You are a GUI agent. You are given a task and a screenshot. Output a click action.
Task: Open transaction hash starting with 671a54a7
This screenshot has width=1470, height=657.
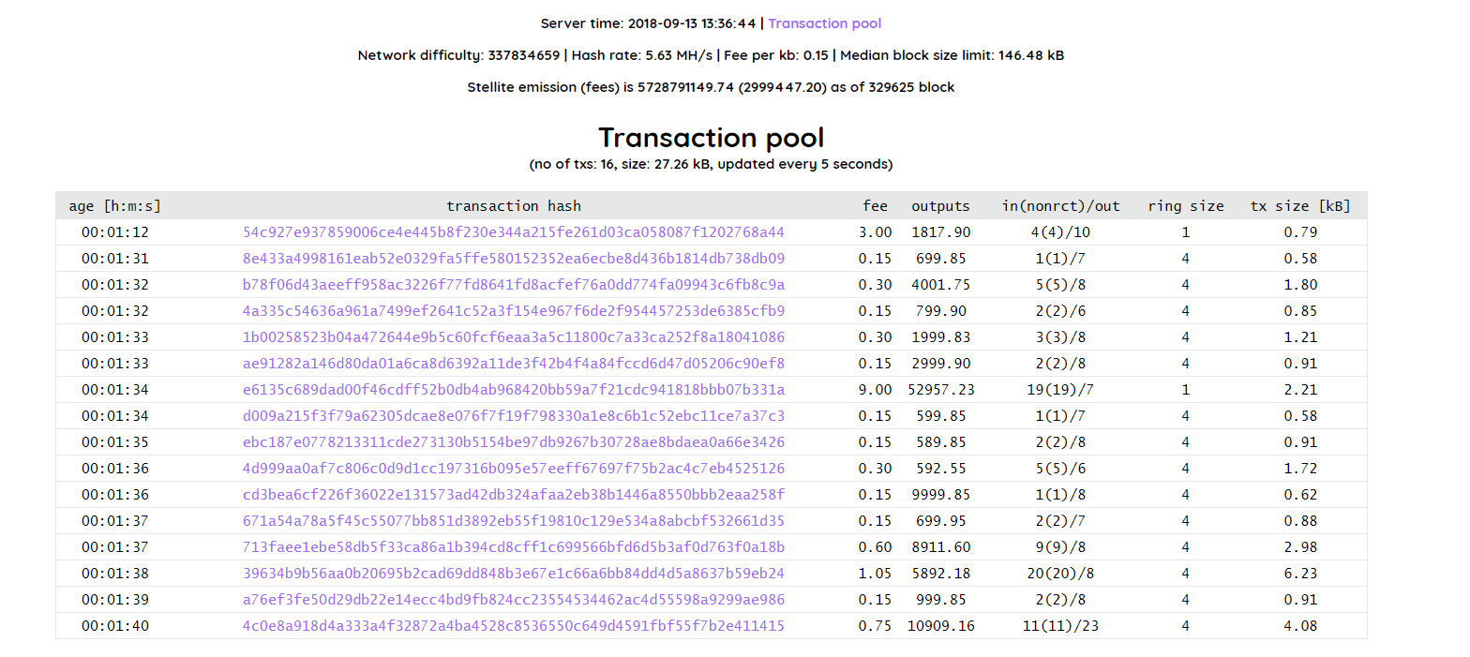pyautogui.click(x=514, y=521)
